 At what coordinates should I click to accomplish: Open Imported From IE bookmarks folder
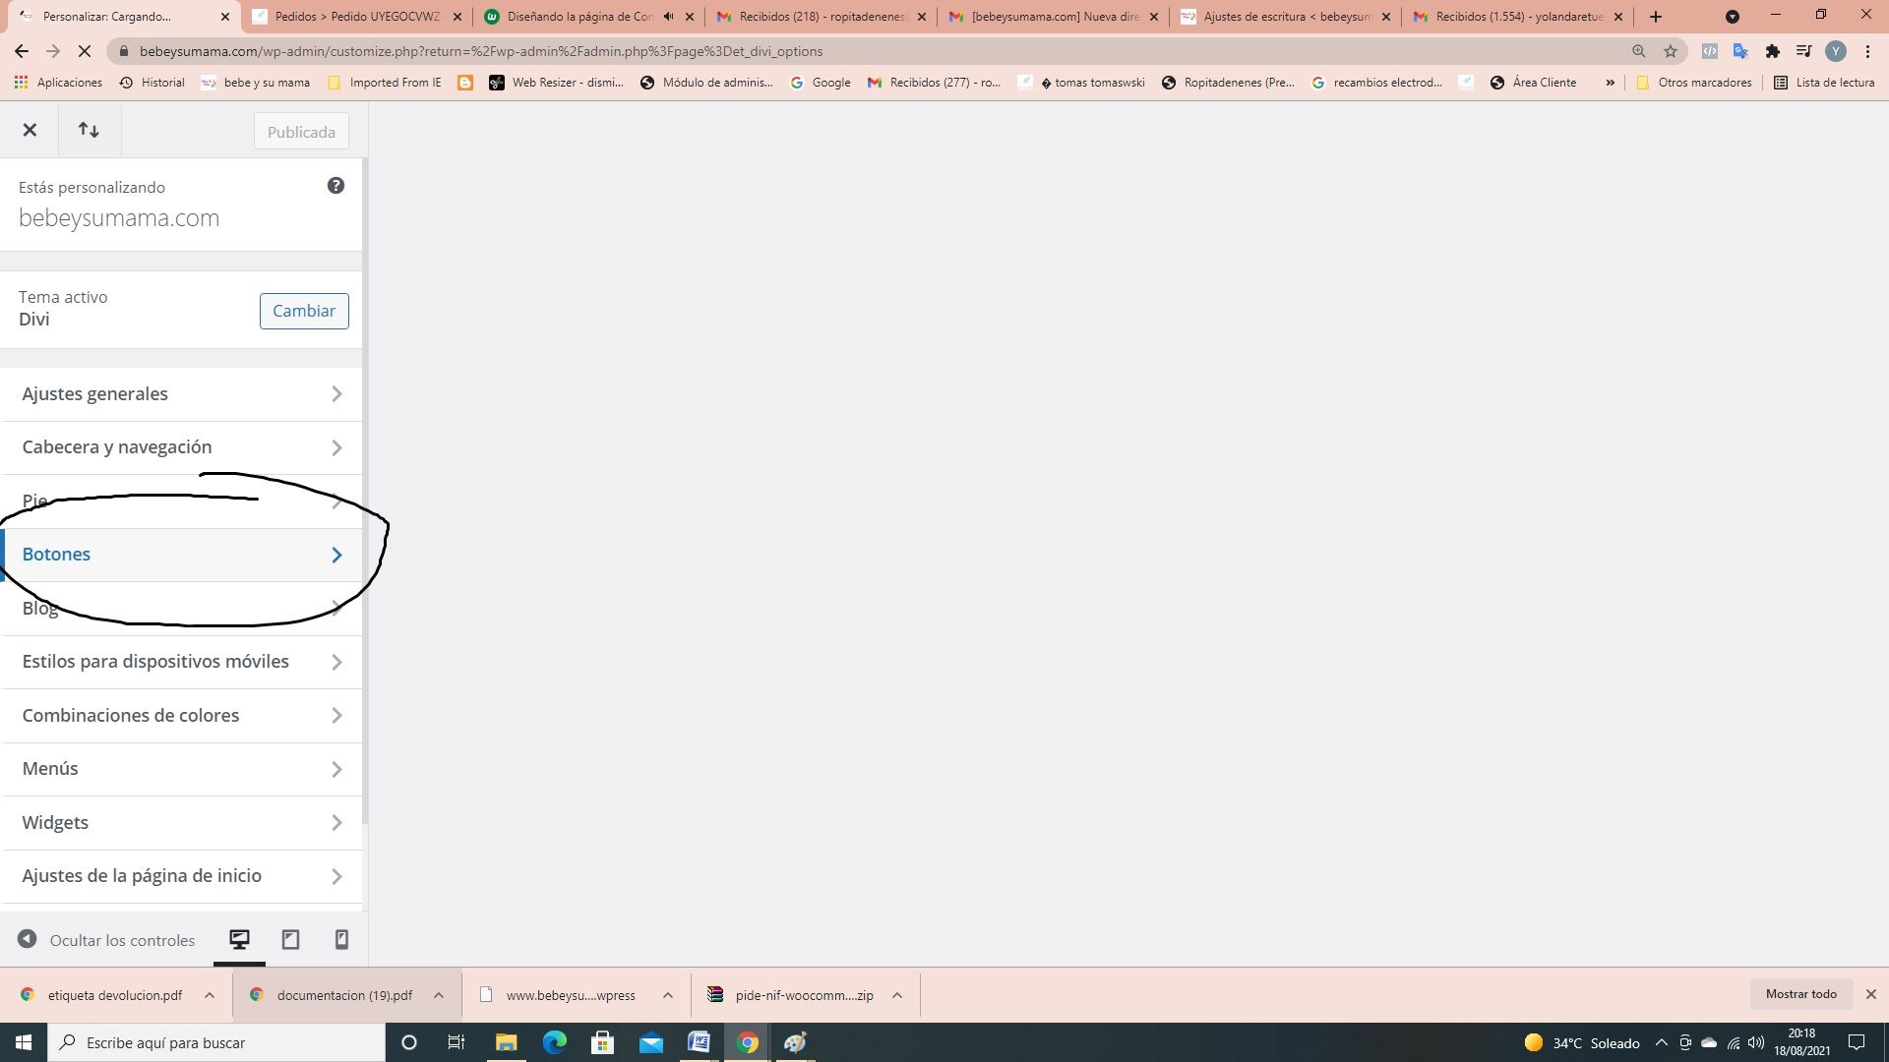pyautogui.click(x=384, y=83)
